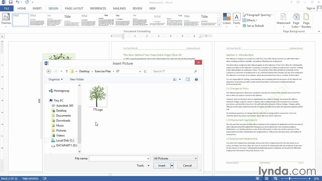Change the view icon in dialog
This screenshot has height=181, width=322.
coord(175,79)
